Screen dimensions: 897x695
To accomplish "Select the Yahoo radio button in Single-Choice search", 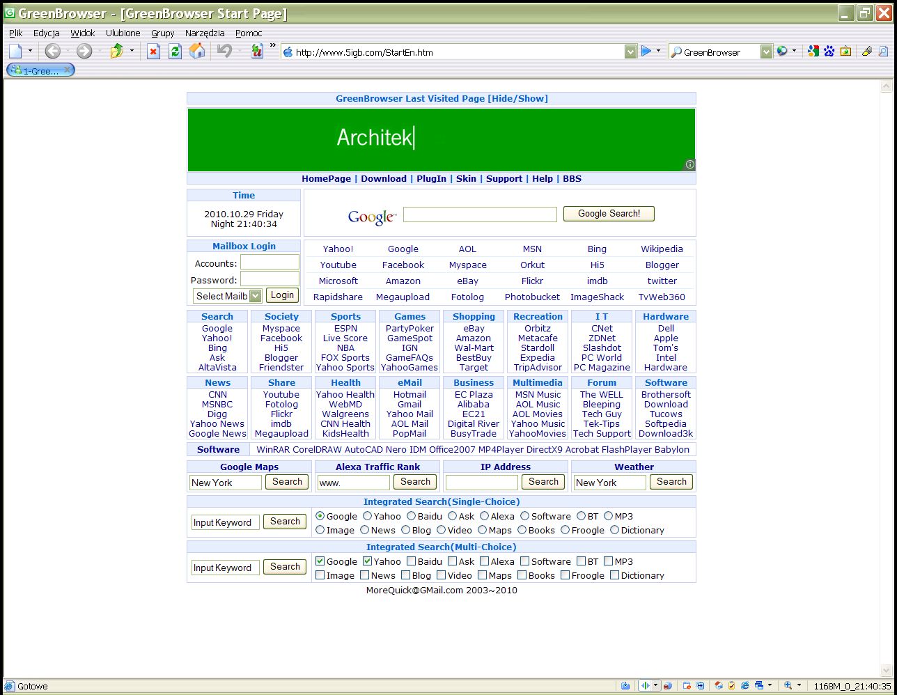I will pyautogui.click(x=367, y=516).
